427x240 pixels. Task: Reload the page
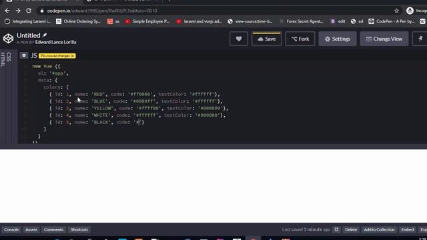click(29, 11)
